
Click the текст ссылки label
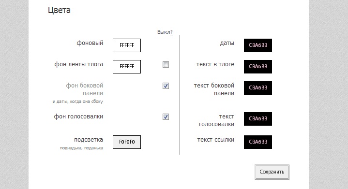click(x=216, y=140)
